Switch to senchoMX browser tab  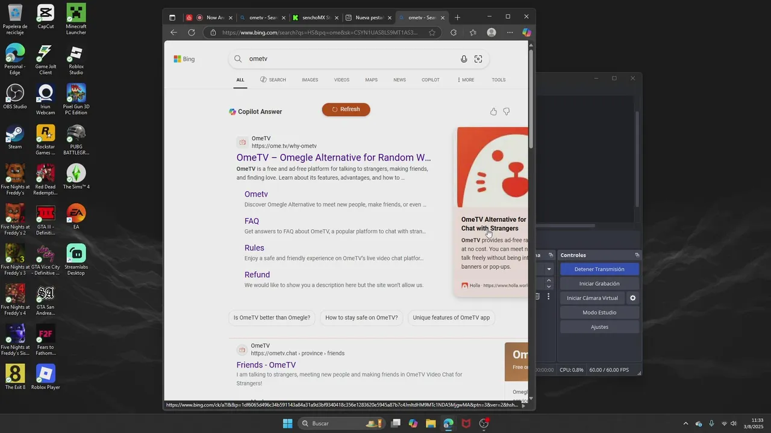314,17
